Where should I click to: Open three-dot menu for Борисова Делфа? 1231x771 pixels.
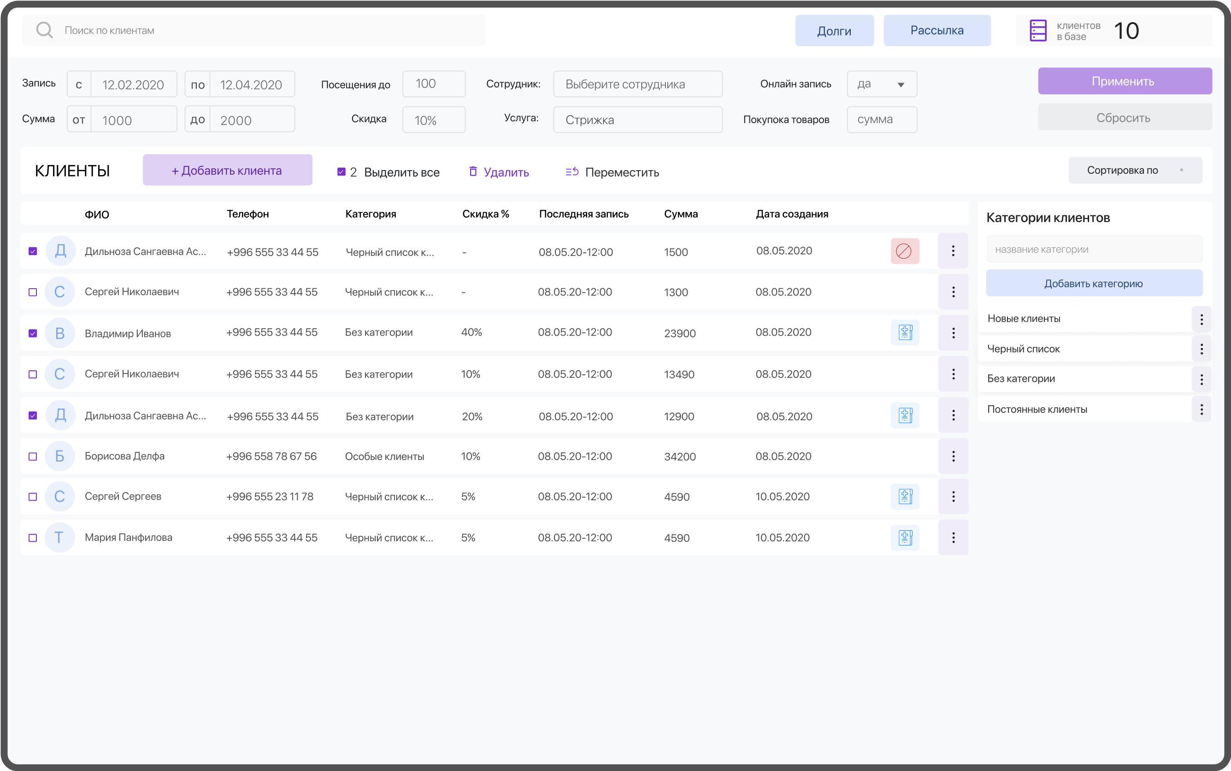[953, 457]
